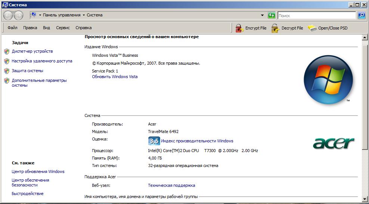The image size is (369, 204).
Task: Click the shield icon beside Защита системы
Action: 7,71
